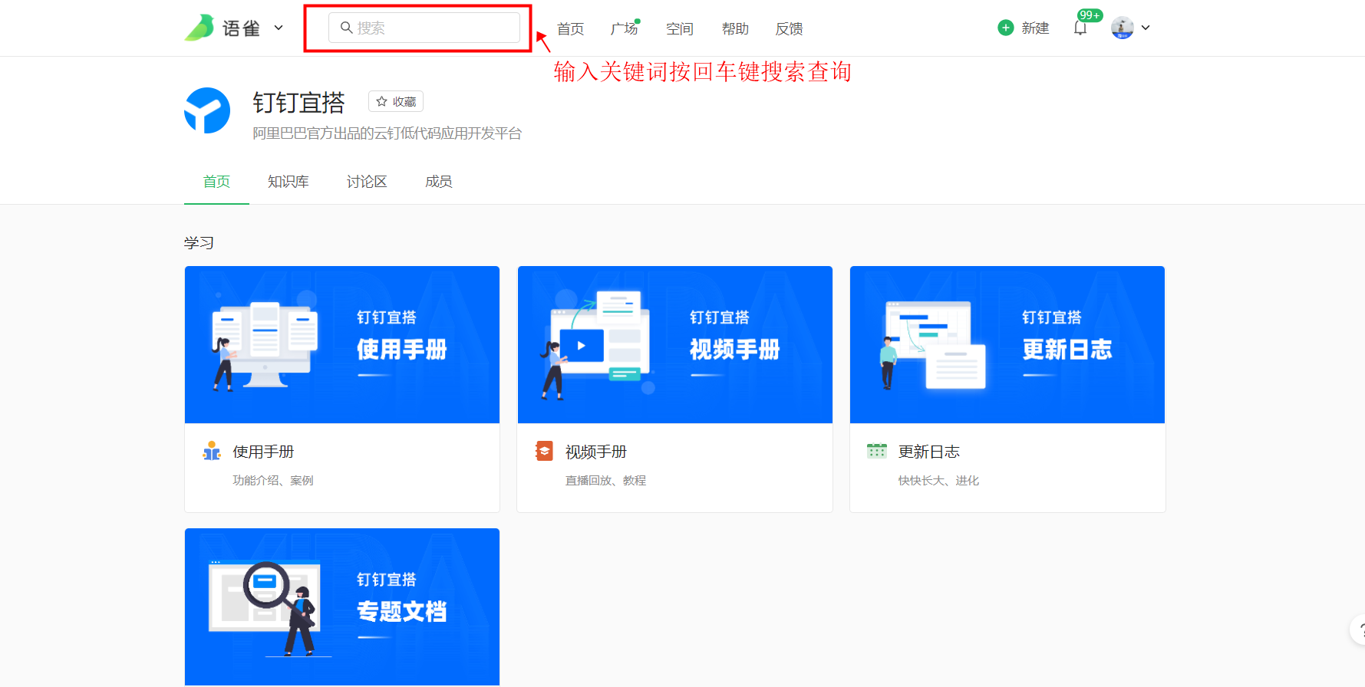The image size is (1365, 687).
Task: Click the 新建 text label
Action: click(1035, 28)
